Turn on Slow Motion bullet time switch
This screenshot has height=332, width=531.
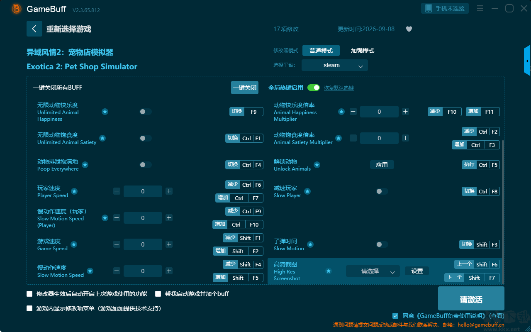coord(382,244)
